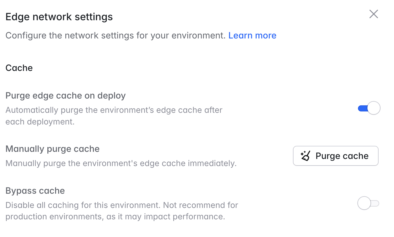The height and width of the screenshot is (237, 394).
Task: Click the gray track of Bypass cache switch
Action: [375, 203]
